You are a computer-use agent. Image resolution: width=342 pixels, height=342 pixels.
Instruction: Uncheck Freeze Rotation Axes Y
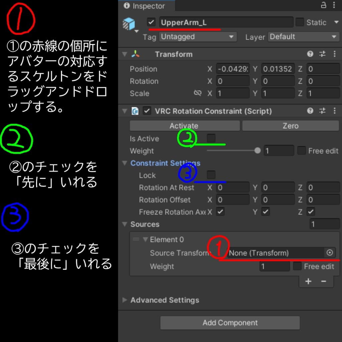pyautogui.click(x=266, y=211)
